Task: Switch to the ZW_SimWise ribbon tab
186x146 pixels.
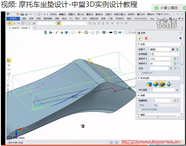Action: pos(141,18)
